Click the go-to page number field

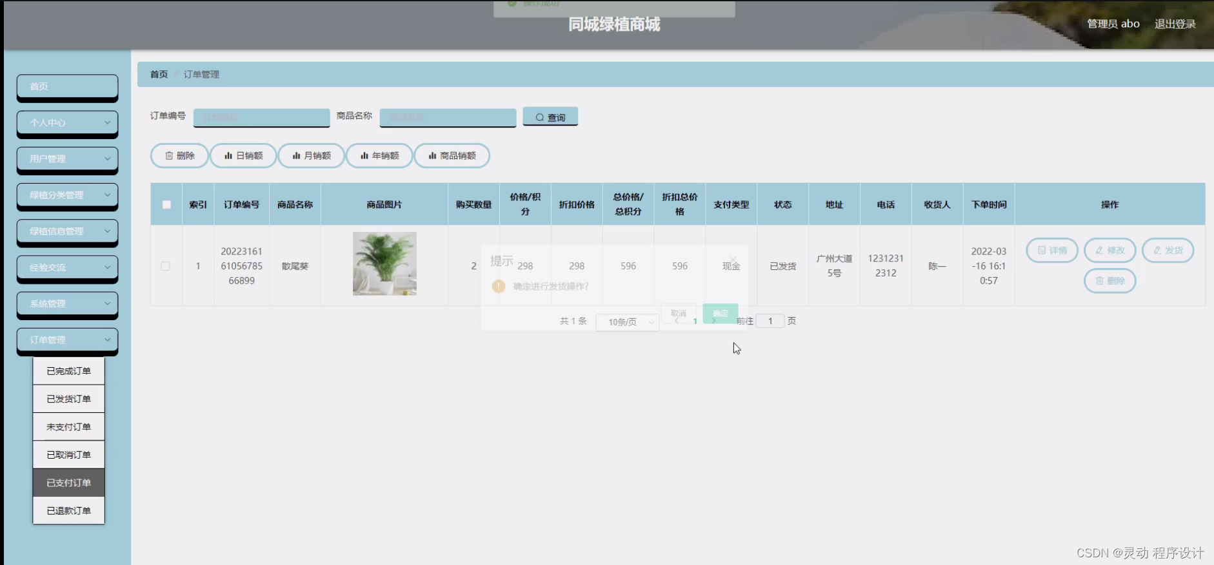click(x=770, y=321)
